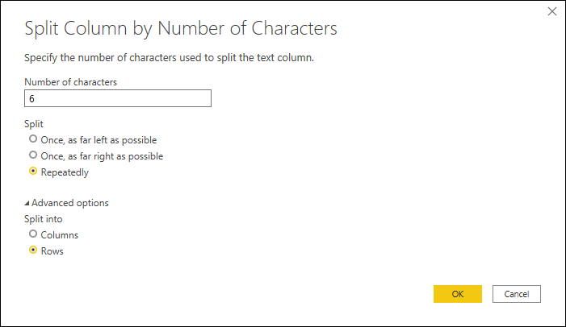Select the 'Once, as far right as possible' radio button

click(x=33, y=155)
